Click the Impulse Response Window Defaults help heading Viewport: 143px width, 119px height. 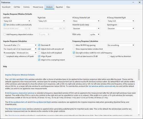[x=20, y=75]
